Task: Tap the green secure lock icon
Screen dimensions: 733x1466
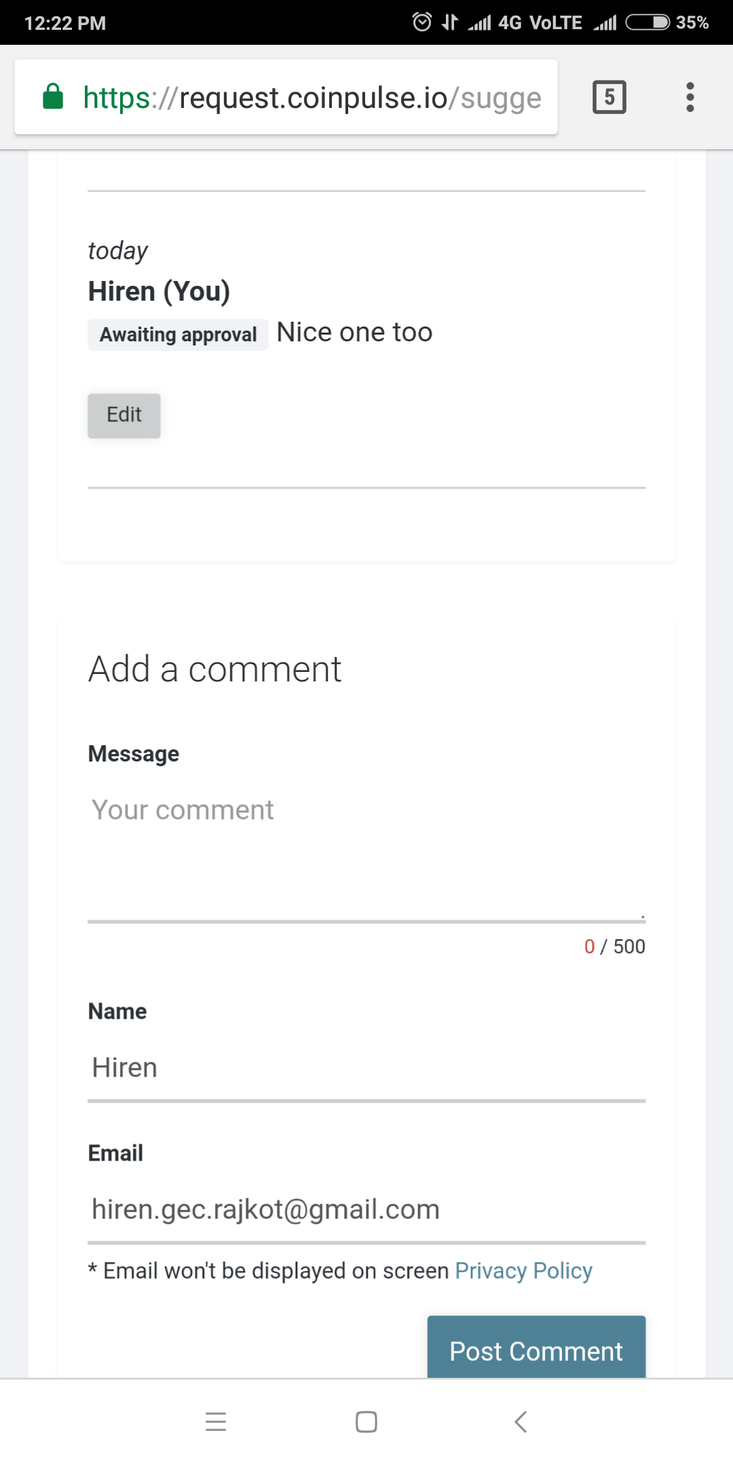Action: tap(53, 97)
